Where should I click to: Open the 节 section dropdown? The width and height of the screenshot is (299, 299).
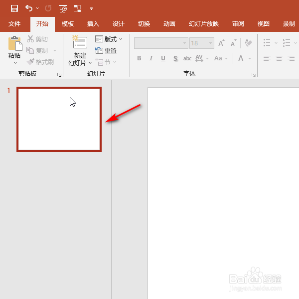106,62
